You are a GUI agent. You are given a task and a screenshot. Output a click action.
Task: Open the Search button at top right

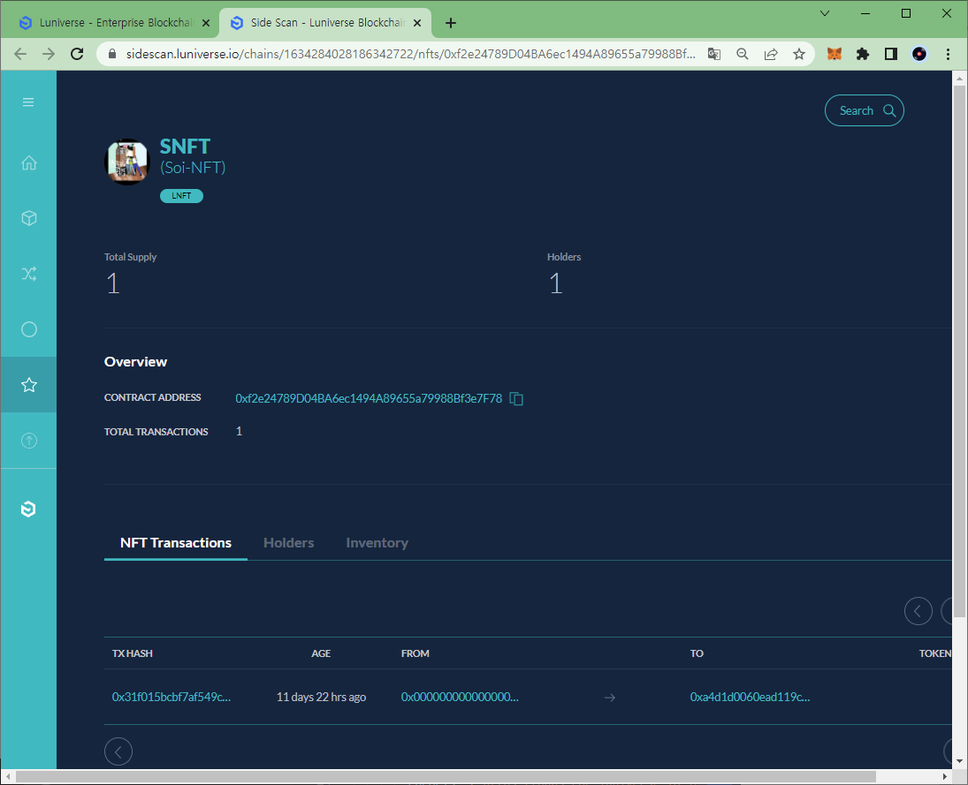pos(865,110)
